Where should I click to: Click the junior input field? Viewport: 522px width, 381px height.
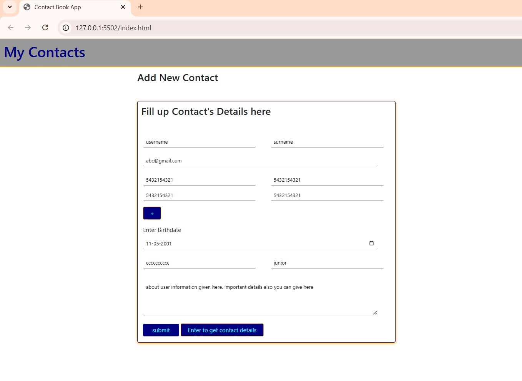(x=327, y=263)
